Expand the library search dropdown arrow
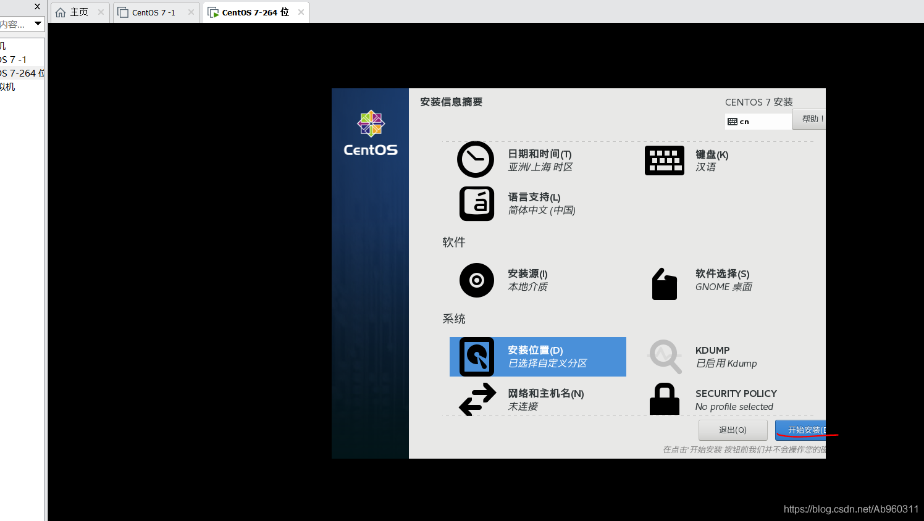The width and height of the screenshot is (924, 521). pos(38,23)
